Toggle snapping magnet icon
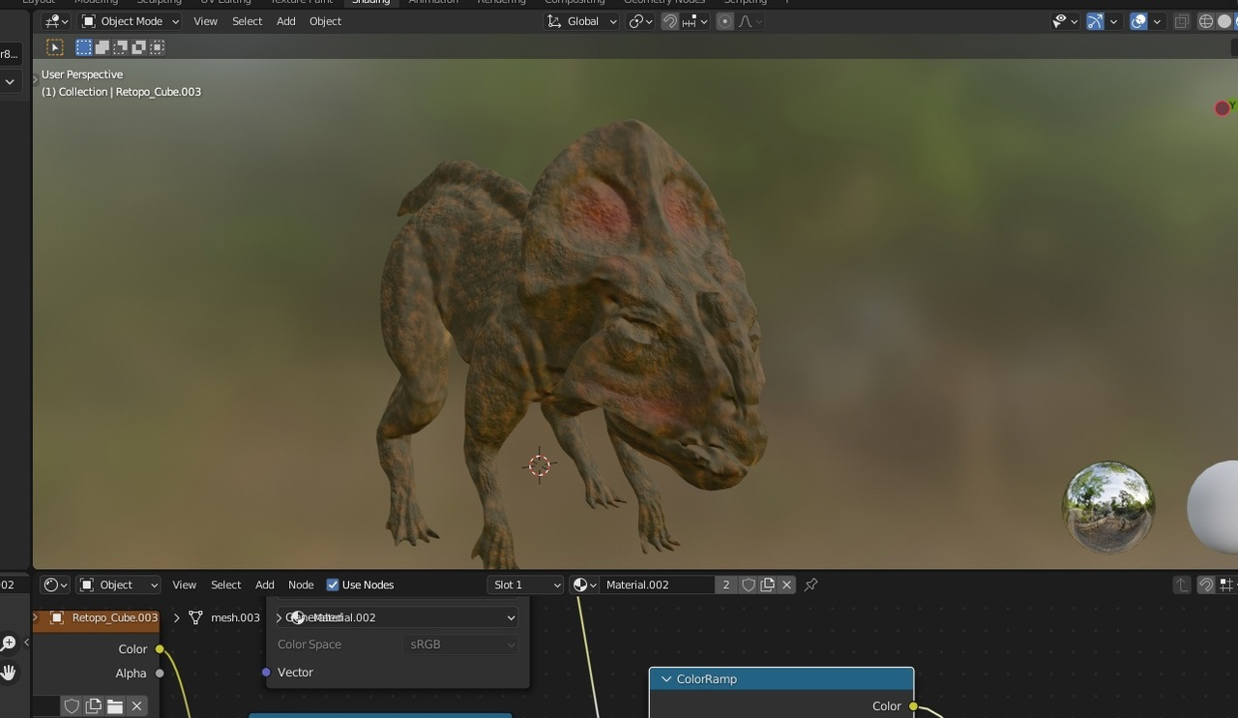The image size is (1238, 718). coord(669,21)
